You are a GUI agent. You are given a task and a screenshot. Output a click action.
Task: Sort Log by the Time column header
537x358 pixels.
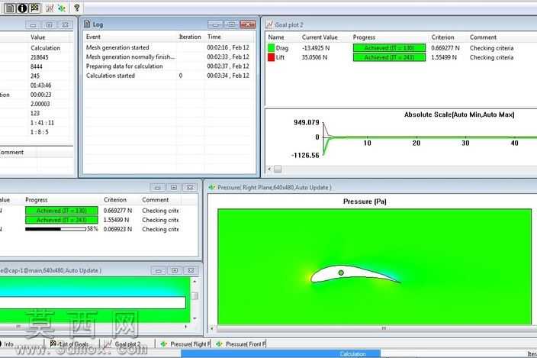pos(214,37)
